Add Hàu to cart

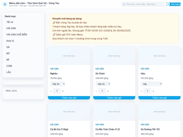159,98
